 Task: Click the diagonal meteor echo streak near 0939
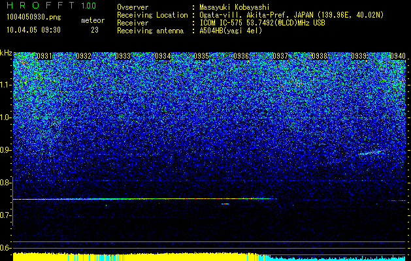pyautogui.click(x=371, y=153)
